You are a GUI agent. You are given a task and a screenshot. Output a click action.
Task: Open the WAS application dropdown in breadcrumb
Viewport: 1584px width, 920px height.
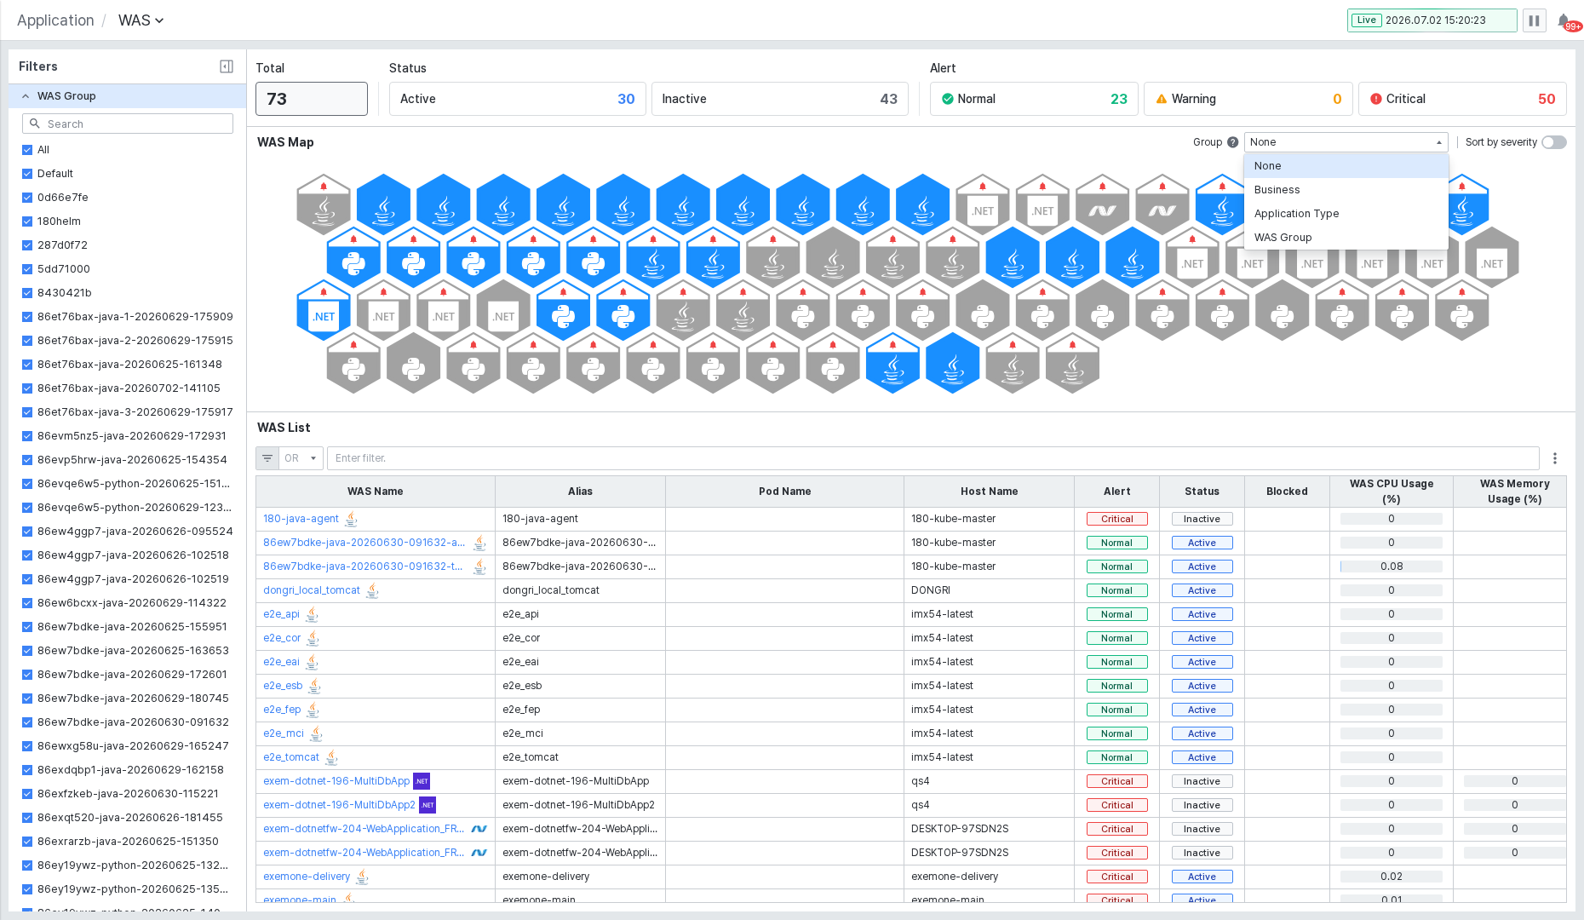(141, 20)
